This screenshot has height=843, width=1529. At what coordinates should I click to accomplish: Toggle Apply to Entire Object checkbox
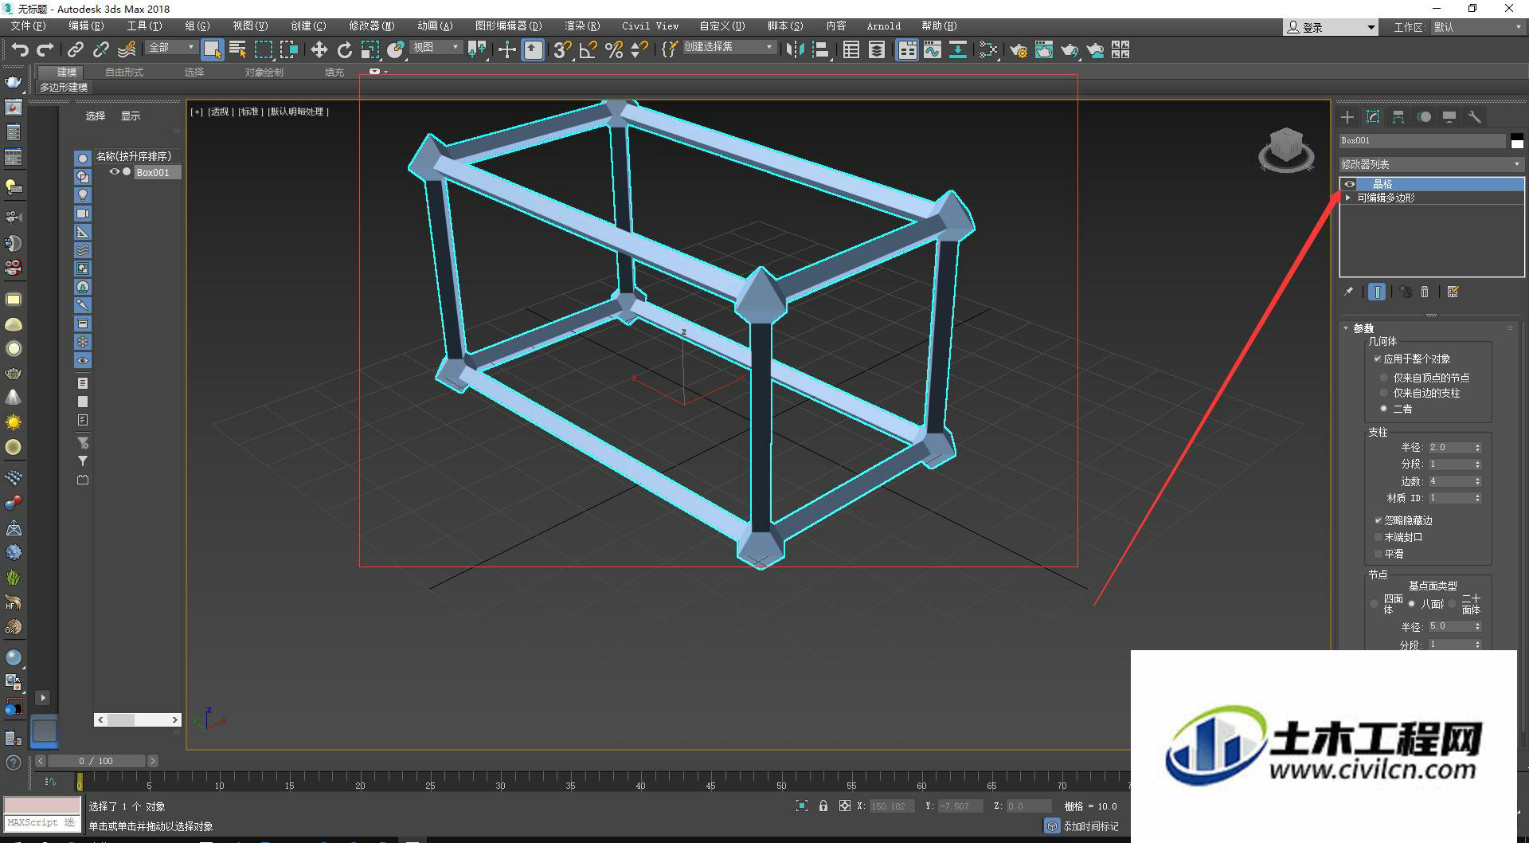1378,359
